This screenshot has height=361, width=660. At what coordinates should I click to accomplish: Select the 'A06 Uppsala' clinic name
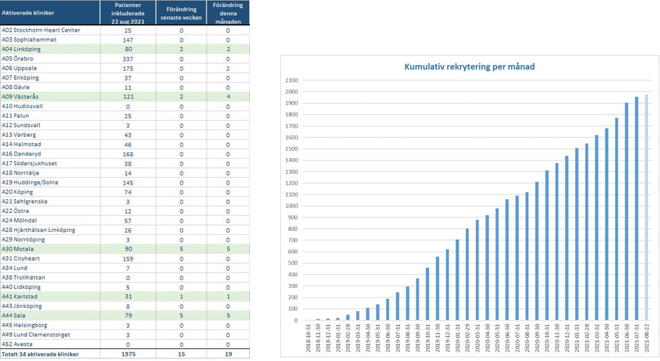click(x=19, y=68)
